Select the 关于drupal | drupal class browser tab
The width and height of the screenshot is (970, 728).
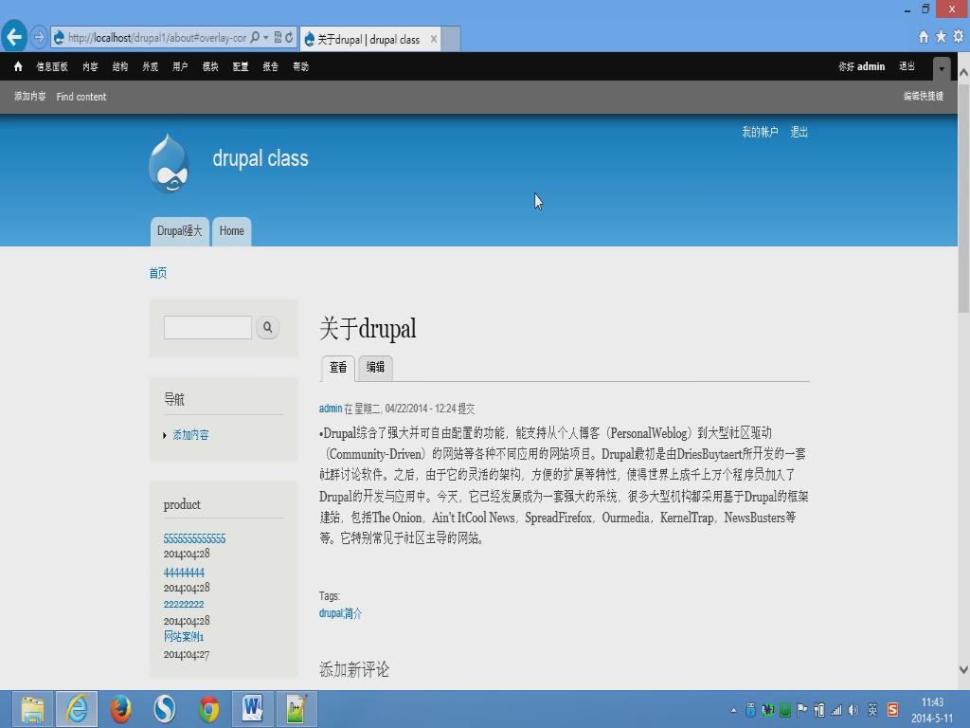[x=368, y=40]
